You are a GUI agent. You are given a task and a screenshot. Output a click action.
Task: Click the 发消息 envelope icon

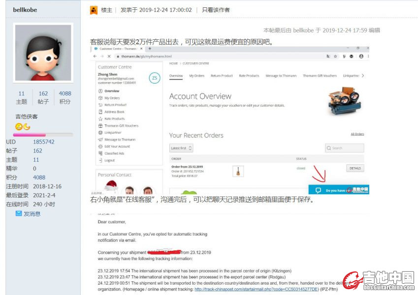click(x=19, y=214)
